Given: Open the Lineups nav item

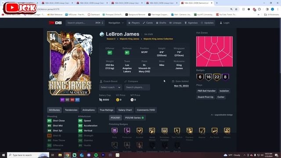Looking at the screenshot, I should click(176, 23).
